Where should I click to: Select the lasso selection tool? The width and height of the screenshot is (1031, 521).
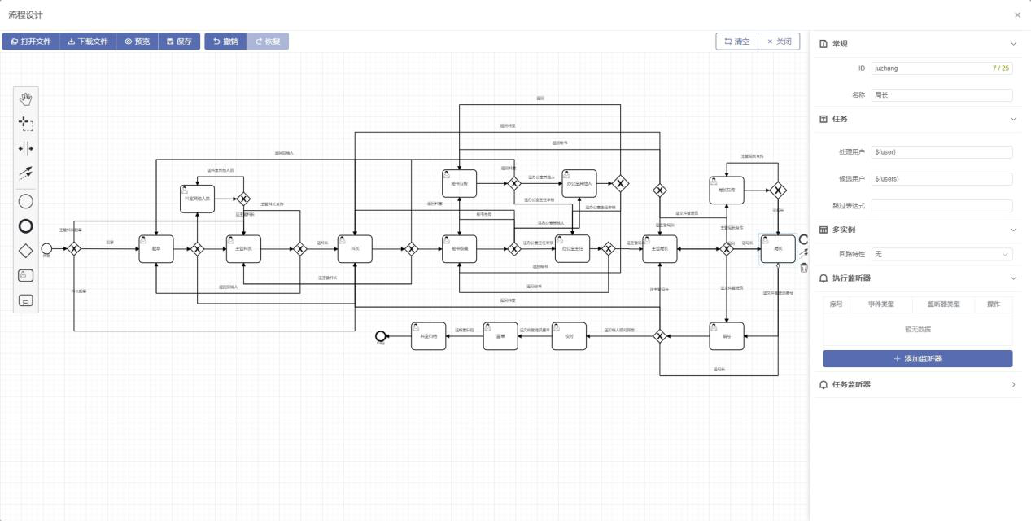tap(26, 124)
